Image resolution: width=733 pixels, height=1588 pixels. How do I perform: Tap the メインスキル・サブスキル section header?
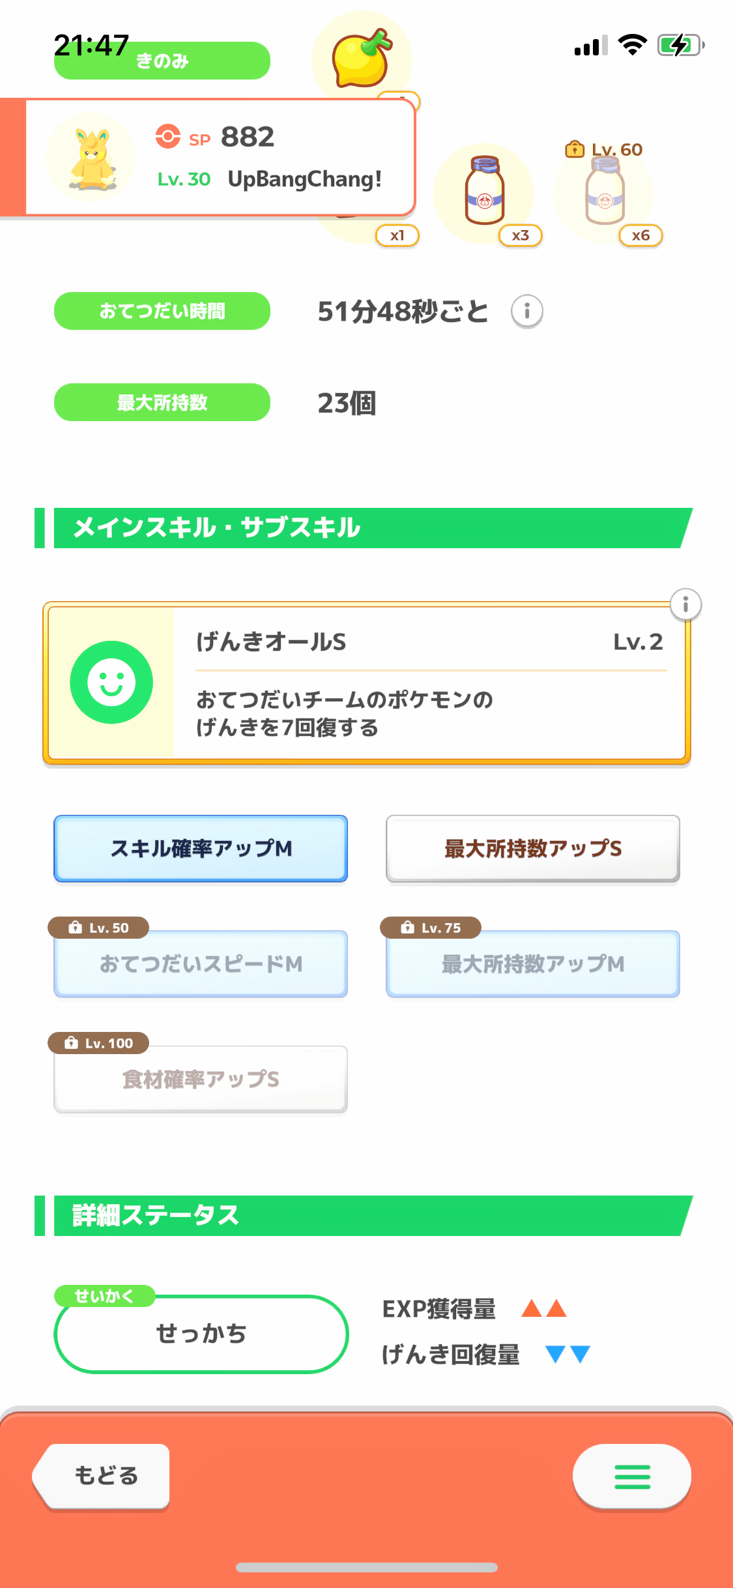(x=365, y=528)
